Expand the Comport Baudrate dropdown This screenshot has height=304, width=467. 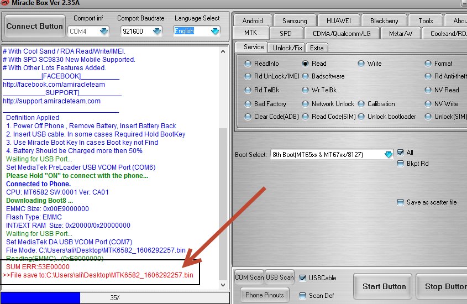click(x=157, y=32)
